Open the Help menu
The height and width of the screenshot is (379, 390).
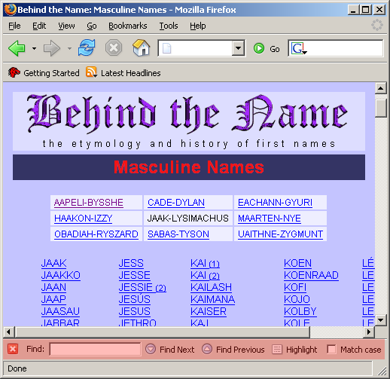pos(198,26)
